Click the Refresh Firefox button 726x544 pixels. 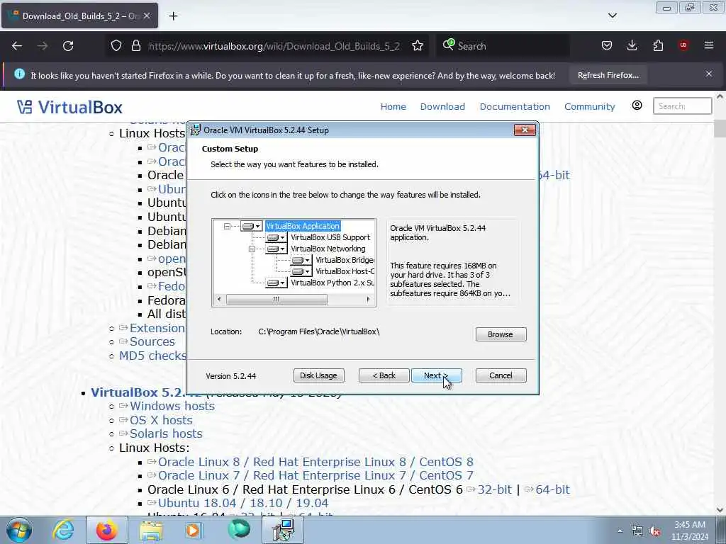click(x=608, y=75)
